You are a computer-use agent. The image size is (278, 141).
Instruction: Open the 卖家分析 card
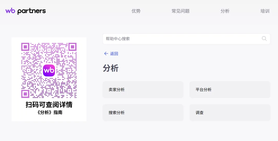click(143, 90)
